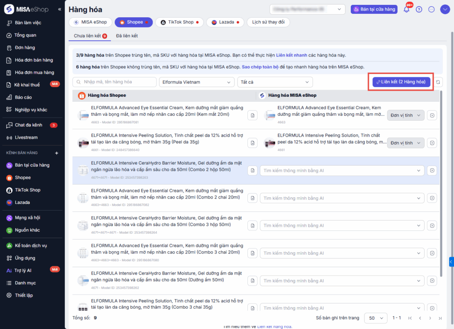Click the product list vertical scrollbar
Screen dimensions: 454x329
point(441,184)
